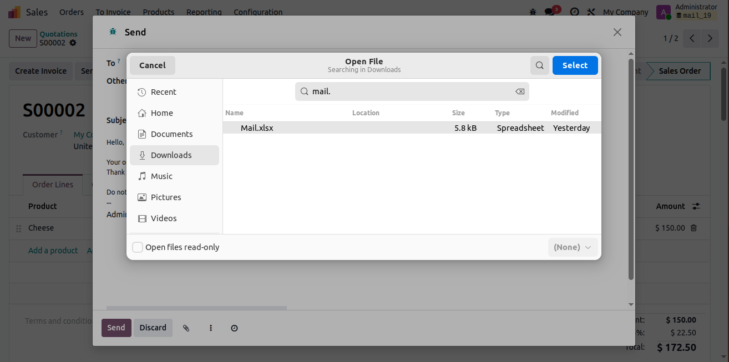Viewport: 729px width, 362px height.
Task: Go to the Home folder in sidebar
Action: pyautogui.click(x=174, y=113)
